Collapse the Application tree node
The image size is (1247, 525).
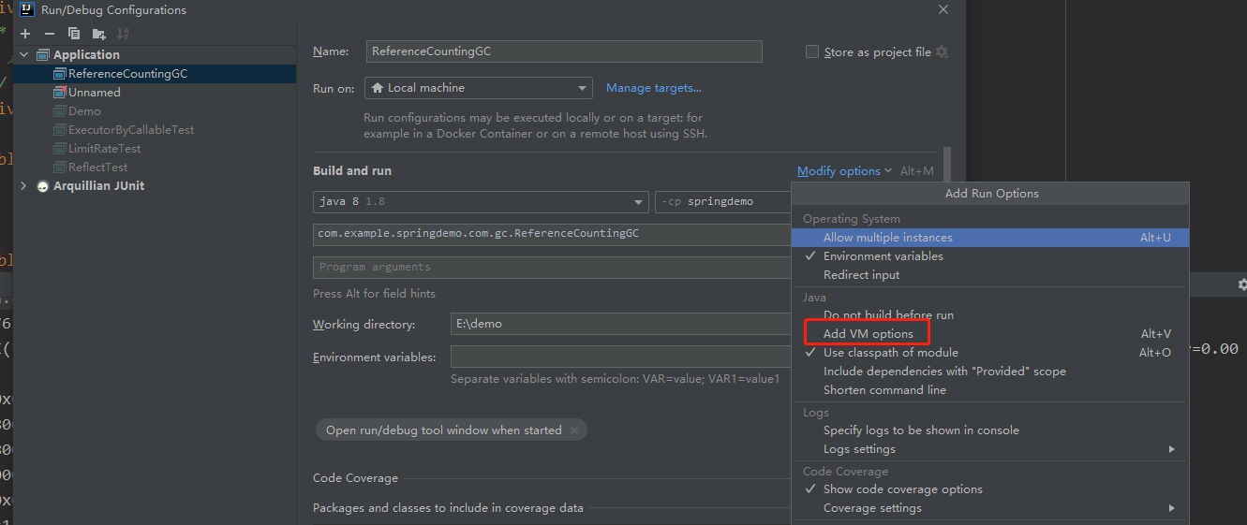click(x=24, y=55)
